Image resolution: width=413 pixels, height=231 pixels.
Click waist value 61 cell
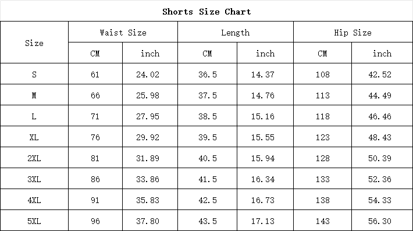point(95,74)
